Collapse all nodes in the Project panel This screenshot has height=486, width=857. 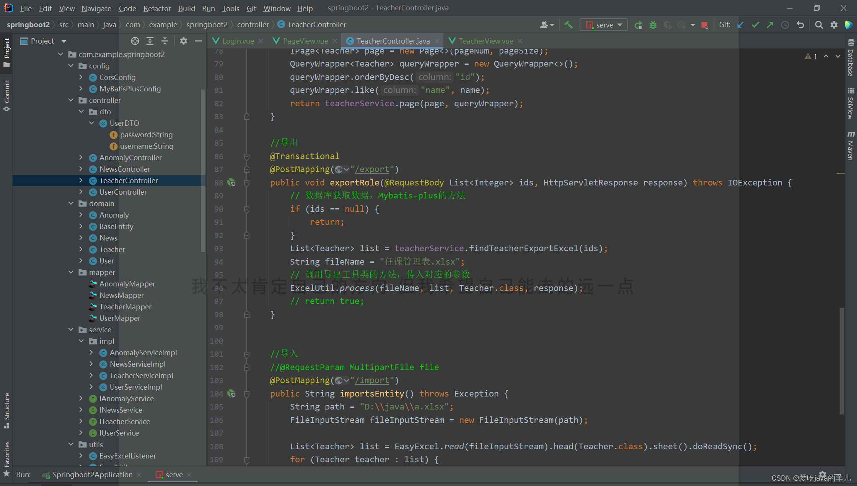click(165, 41)
